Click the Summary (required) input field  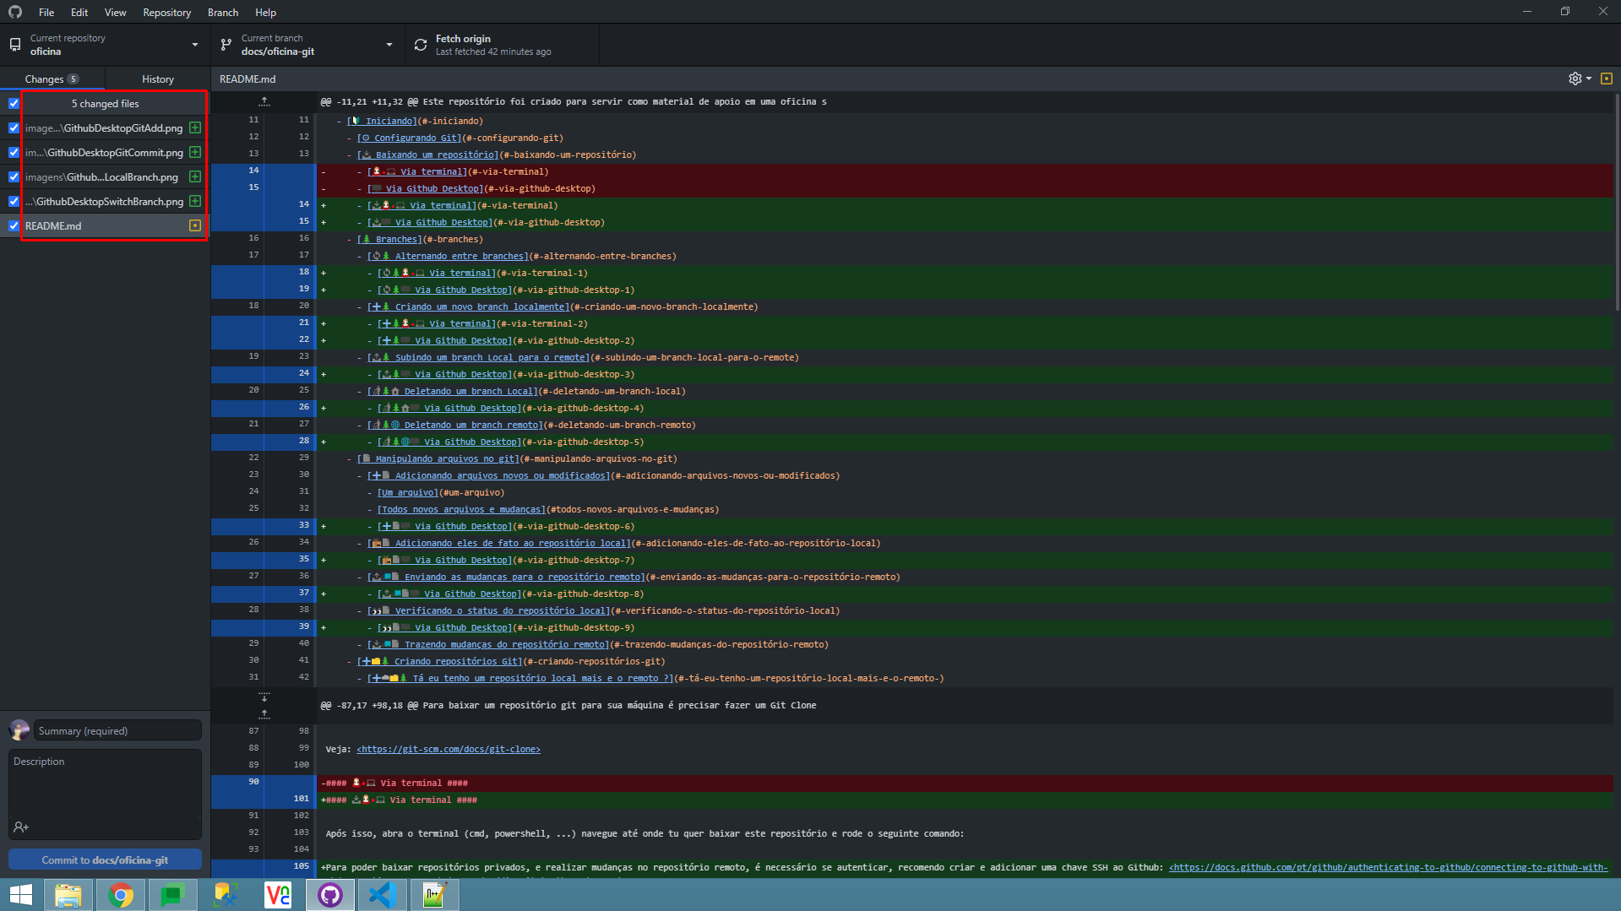coord(117,730)
